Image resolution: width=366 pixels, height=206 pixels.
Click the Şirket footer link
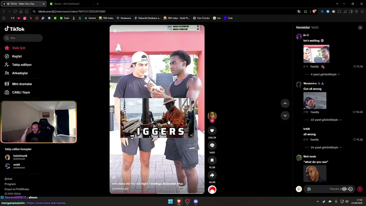8,179
